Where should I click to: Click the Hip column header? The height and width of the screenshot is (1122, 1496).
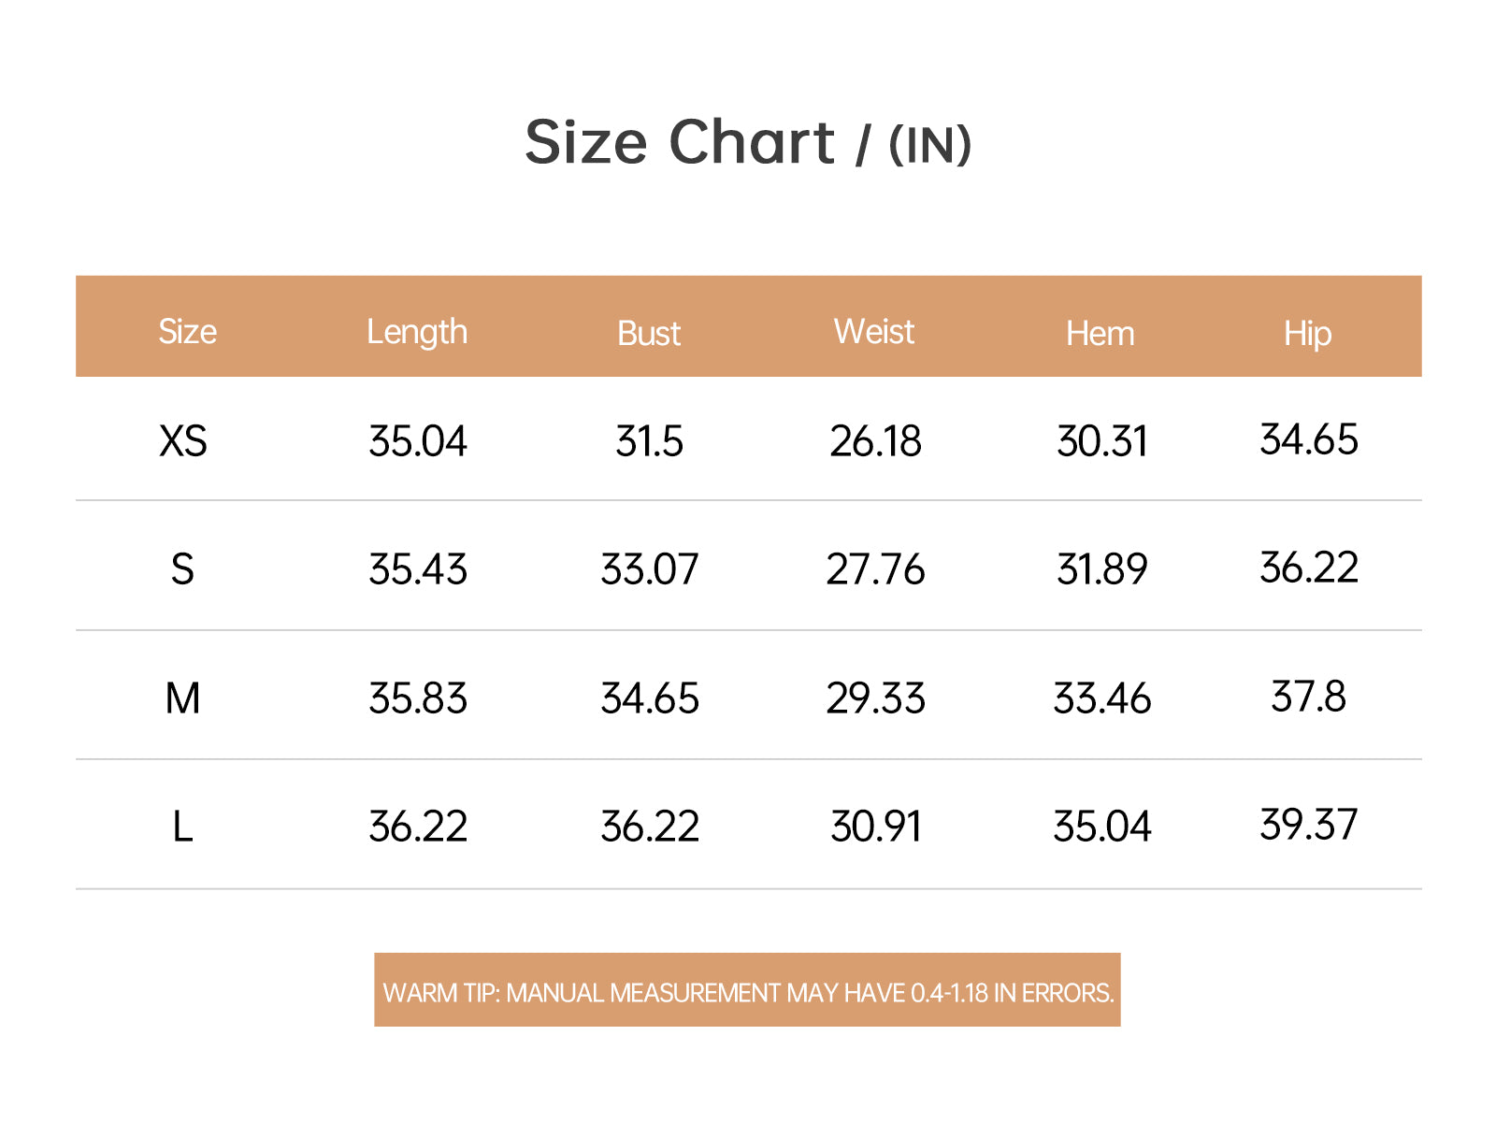point(1307,334)
